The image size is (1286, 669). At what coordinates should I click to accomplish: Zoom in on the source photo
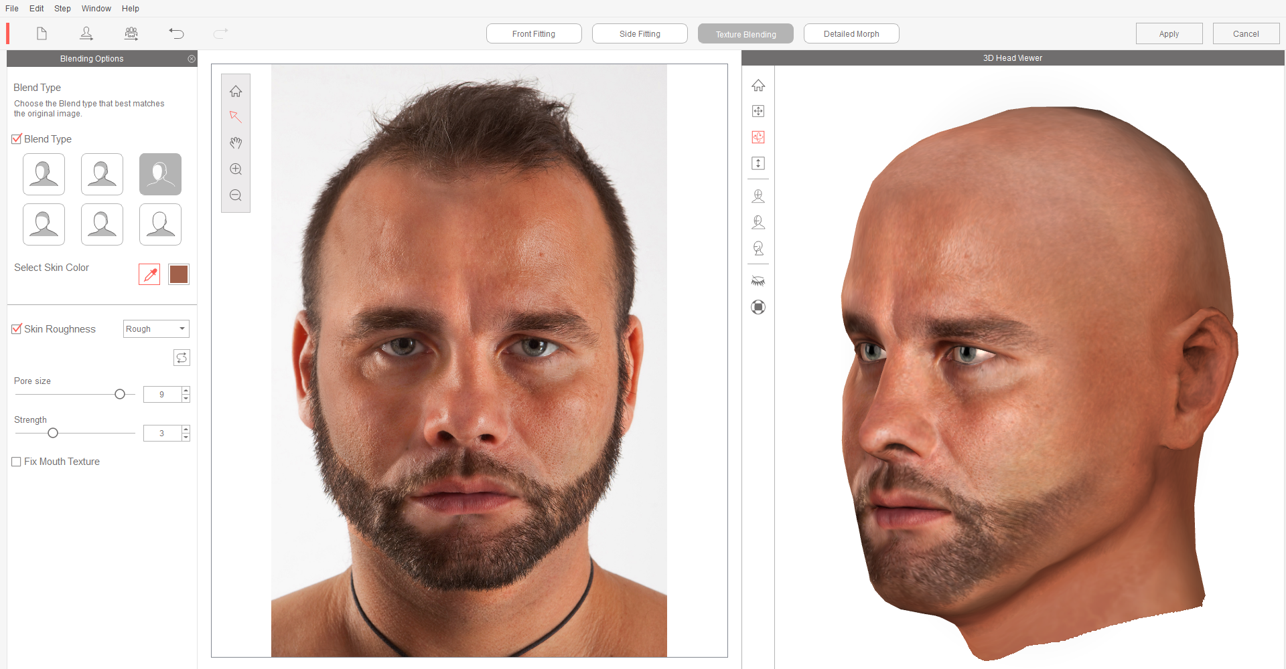click(236, 169)
